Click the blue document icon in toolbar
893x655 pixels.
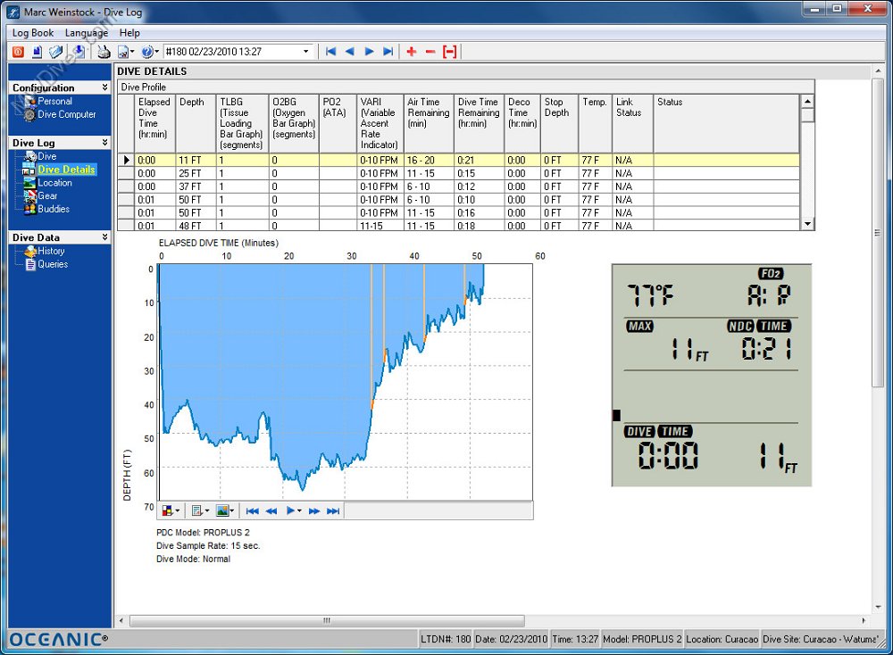pos(37,52)
